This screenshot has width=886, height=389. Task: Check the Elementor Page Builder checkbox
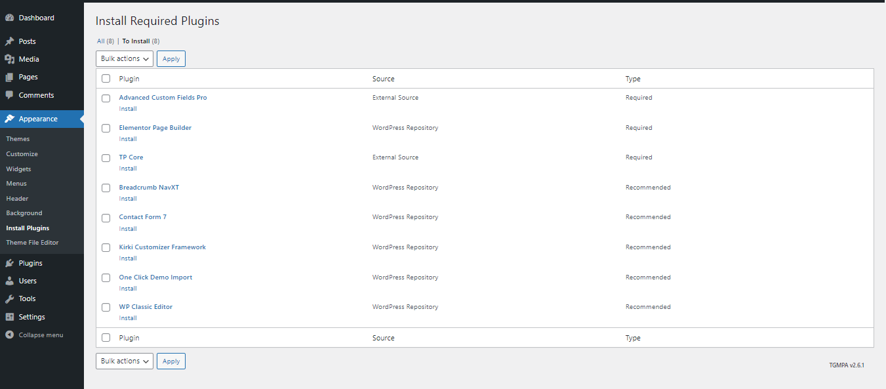click(x=106, y=129)
